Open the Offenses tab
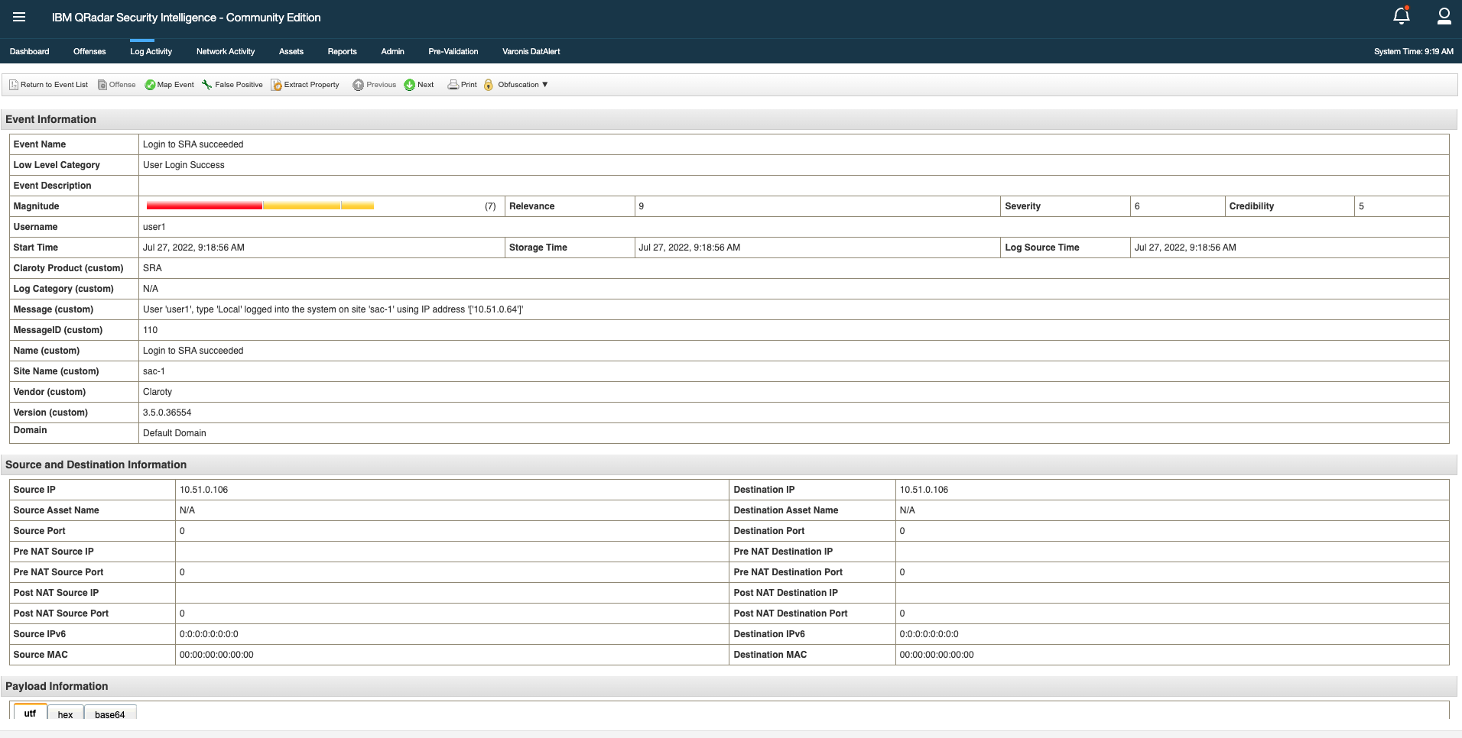This screenshot has height=738, width=1462. pyautogui.click(x=89, y=51)
